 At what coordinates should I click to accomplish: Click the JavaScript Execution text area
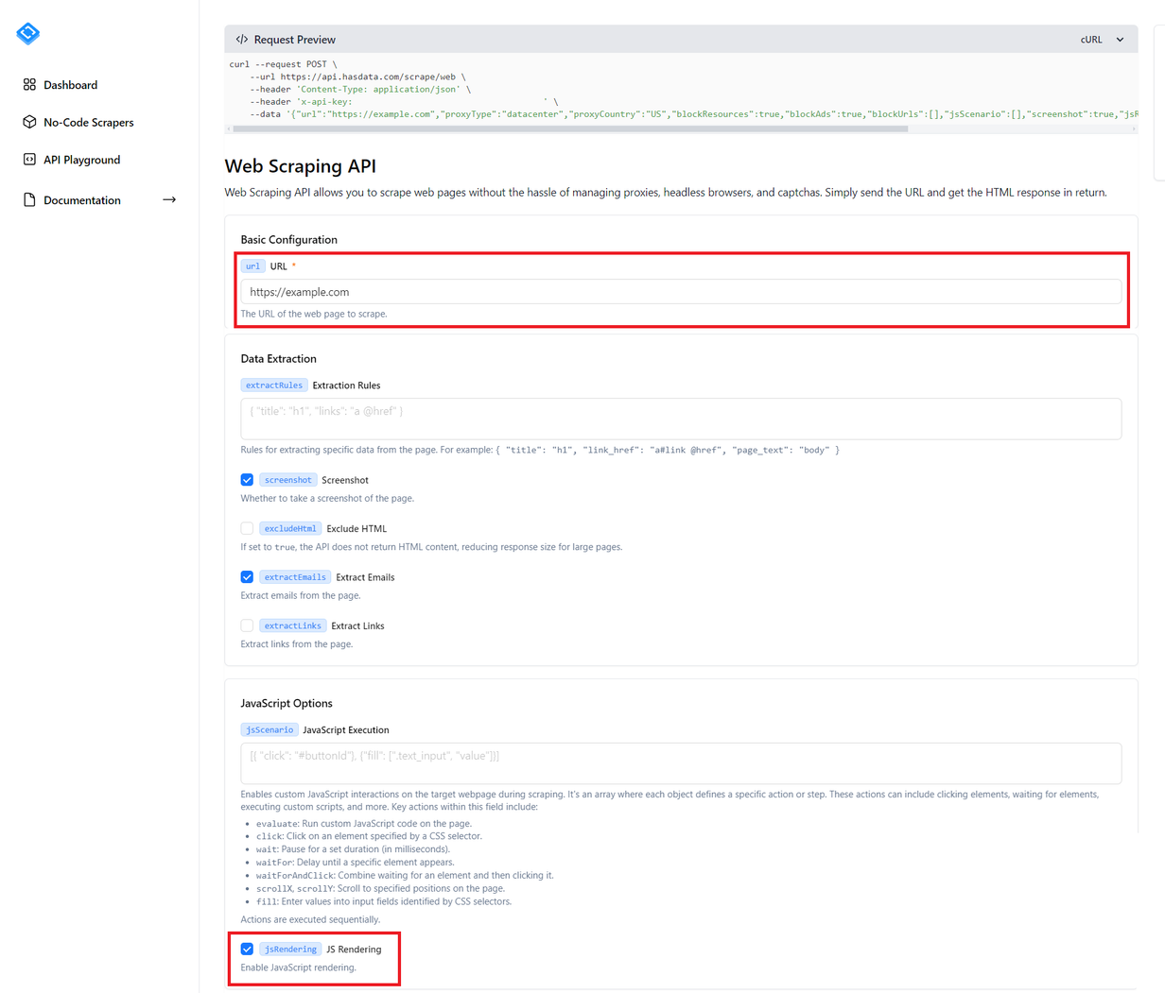pyautogui.click(x=681, y=763)
